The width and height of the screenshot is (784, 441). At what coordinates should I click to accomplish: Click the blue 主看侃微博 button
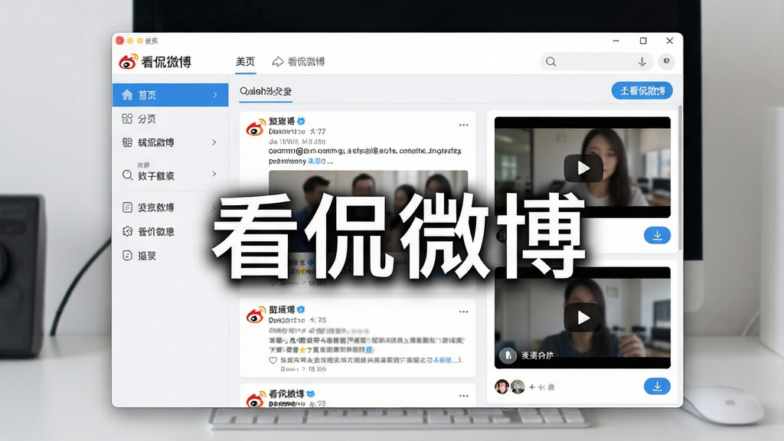click(642, 90)
